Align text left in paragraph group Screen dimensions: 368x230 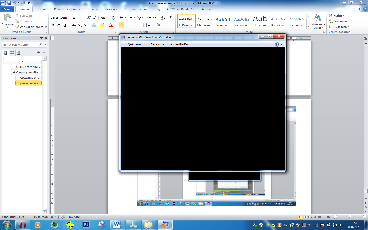[121, 25]
